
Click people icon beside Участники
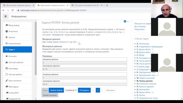7,31
